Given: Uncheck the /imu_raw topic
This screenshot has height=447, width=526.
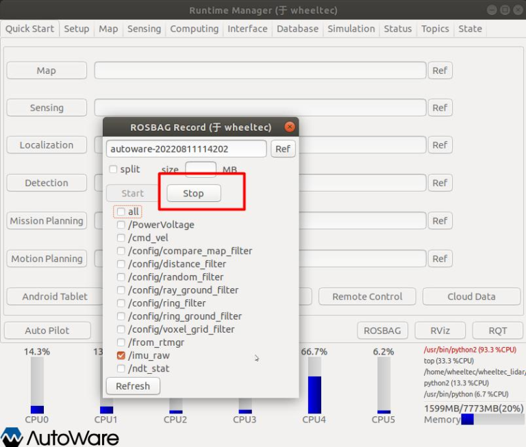Looking at the screenshot, I should coord(121,356).
